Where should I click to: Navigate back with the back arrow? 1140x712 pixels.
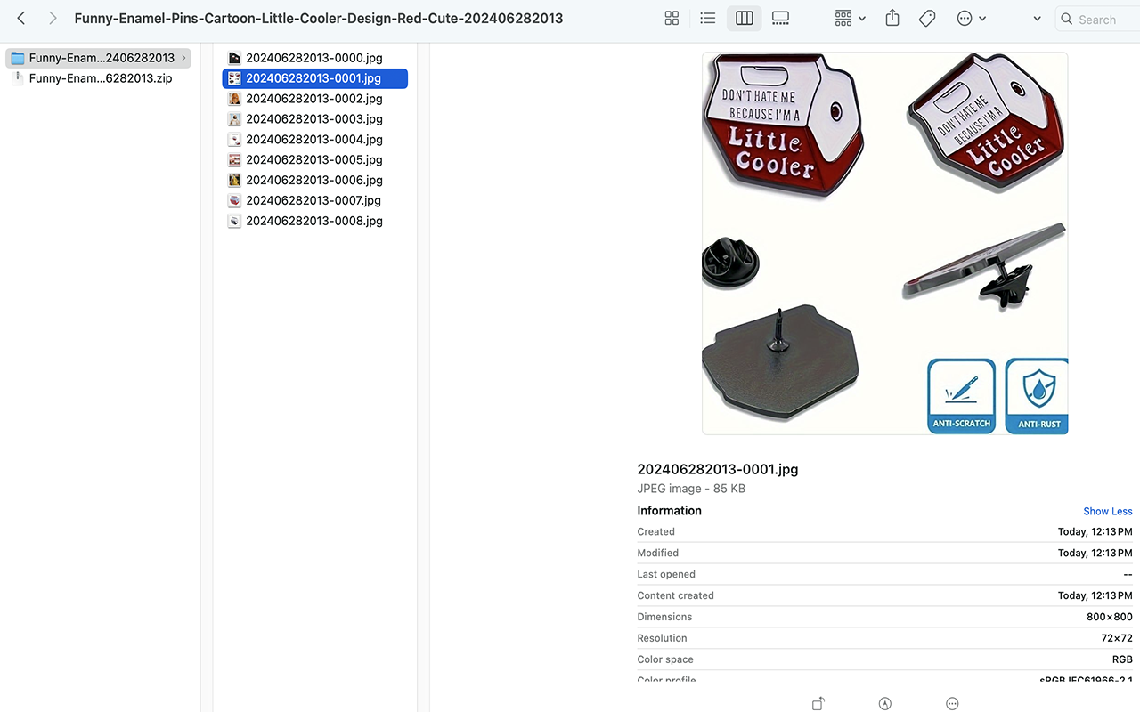[x=20, y=17]
